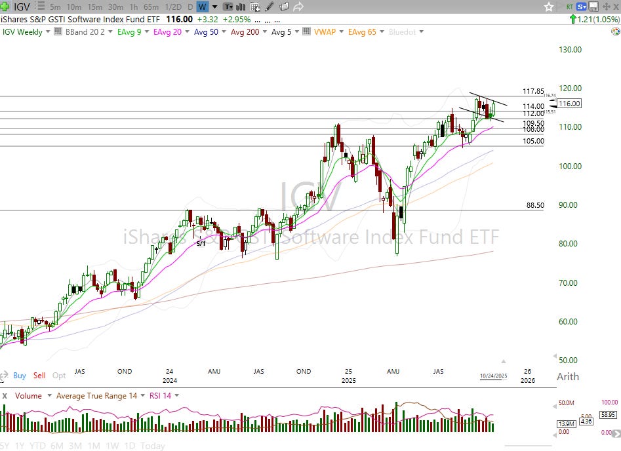The height and width of the screenshot is (451, 621).
Task: Click the green up-arrow change indicator
Action: tap(572, 19)
